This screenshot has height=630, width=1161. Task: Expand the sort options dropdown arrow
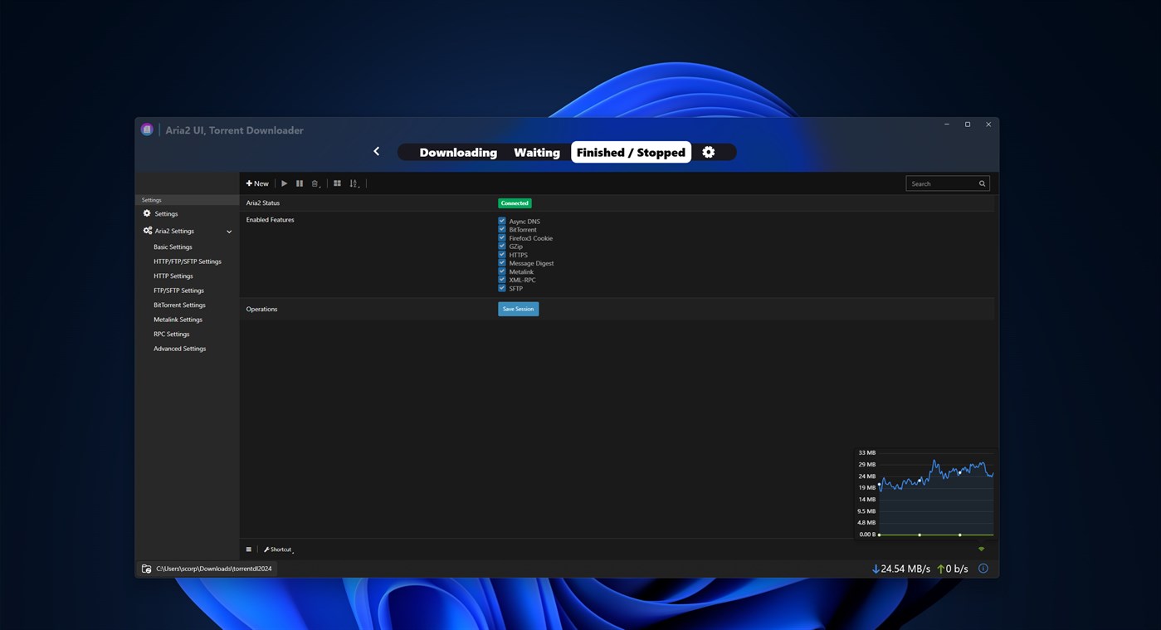[x=360, y=188]
